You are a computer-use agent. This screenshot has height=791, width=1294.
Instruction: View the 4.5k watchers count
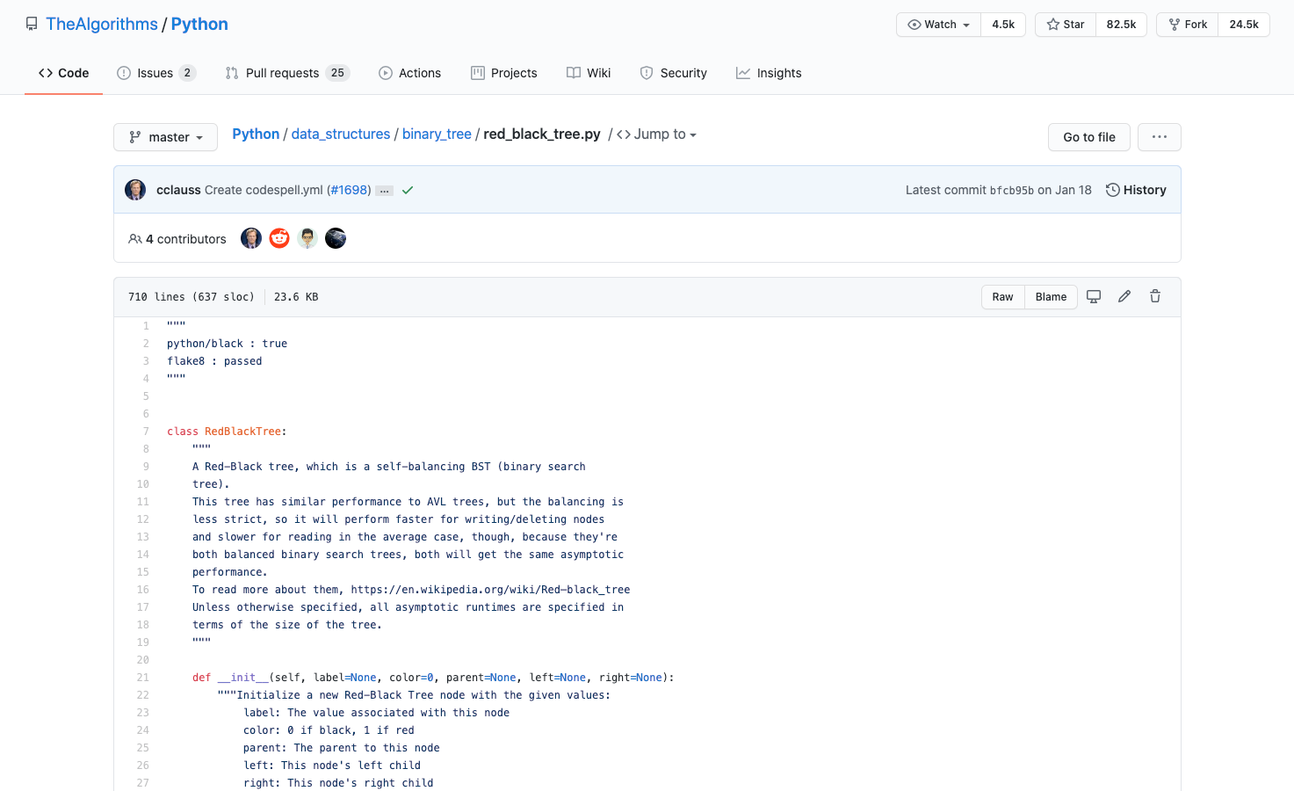[1003, 25]
